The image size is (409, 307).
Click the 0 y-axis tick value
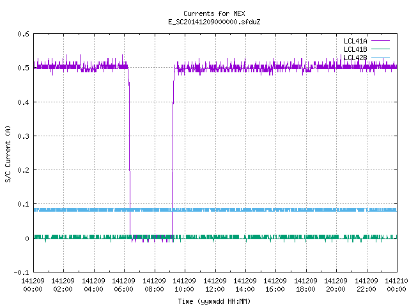coord(27,239)
